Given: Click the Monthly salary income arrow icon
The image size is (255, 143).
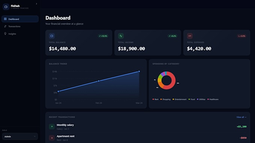Looking at the screenshot, I should click(x=52, y=127).
